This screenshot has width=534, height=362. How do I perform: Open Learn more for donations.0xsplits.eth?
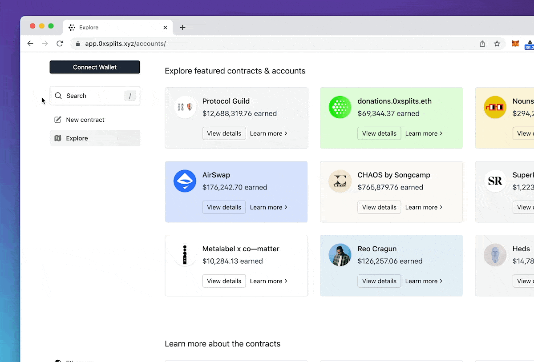click(424, 133)
